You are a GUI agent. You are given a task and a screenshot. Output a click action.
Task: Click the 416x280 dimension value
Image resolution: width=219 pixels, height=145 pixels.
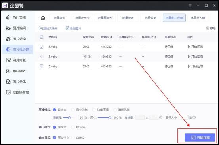[106, 47]
